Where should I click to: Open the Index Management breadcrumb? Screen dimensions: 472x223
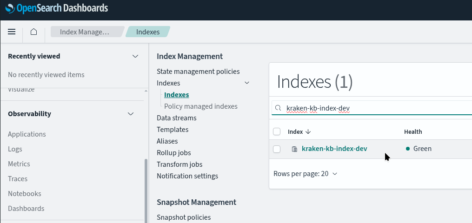click(x=85, y=32)
